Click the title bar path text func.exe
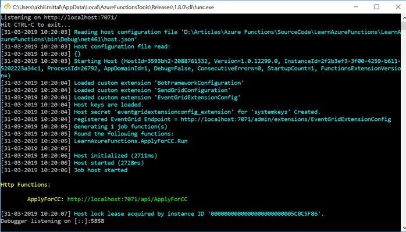Image resolution: width=406 pixels, height=232 pixels. (113, 7)
